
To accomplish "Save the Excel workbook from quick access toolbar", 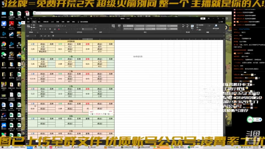I will click(28, 19).
